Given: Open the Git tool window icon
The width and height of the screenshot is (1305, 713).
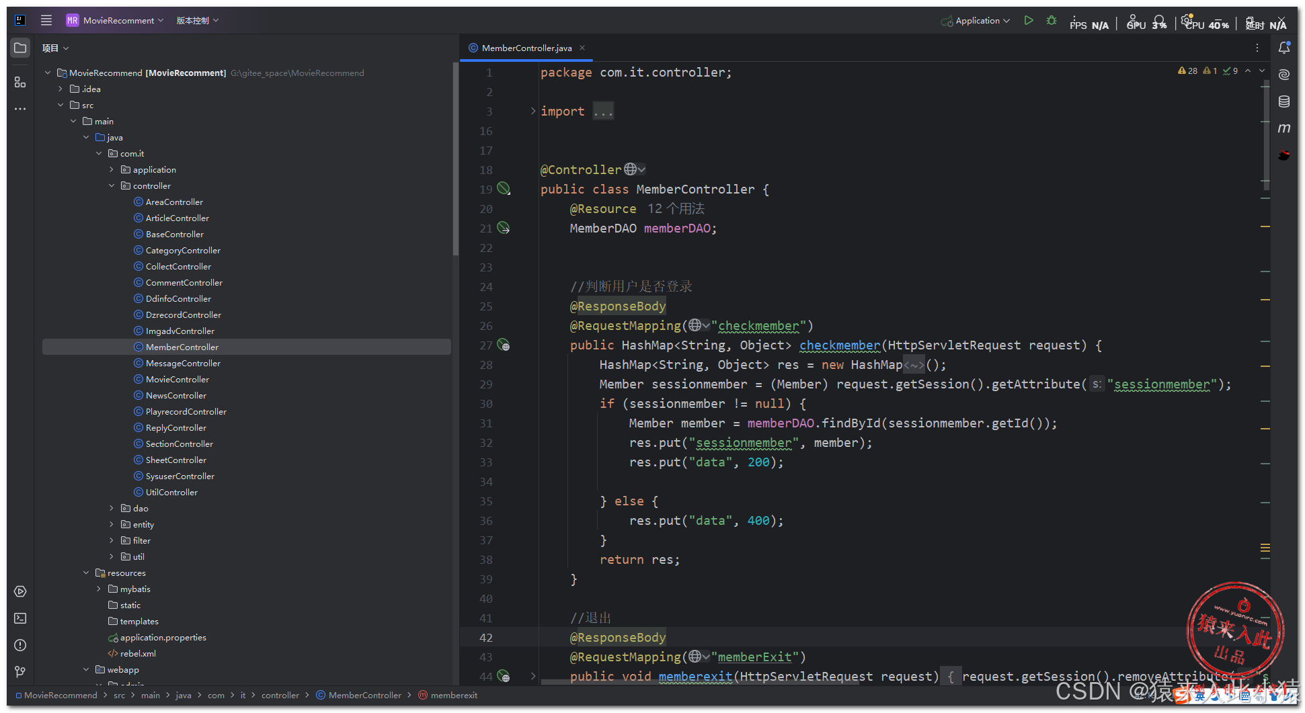Looking at the screenshot, I should [20, 672].
